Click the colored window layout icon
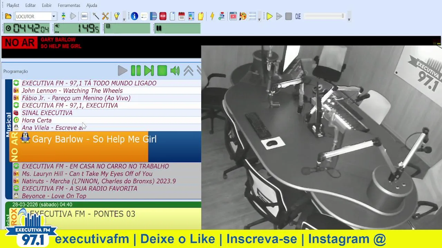The image size is (442, 248). 191,16
